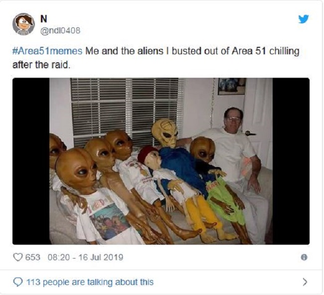Open the cartoon profile avatar of N
The height and width of the screenshot is (295, 324).
pyautogui.click(x=23, y=24)
